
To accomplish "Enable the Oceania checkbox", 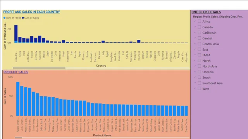I will 199,72.
